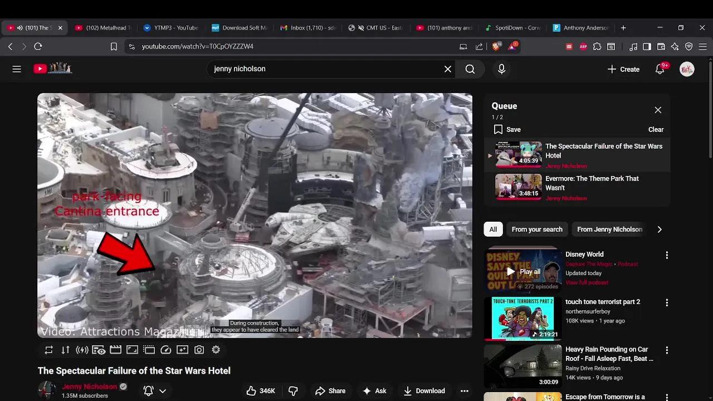This screenshot has height=401, width=713.
Task: Switch to YTMP3 - Youtube tab
Action: click(171, 28)
